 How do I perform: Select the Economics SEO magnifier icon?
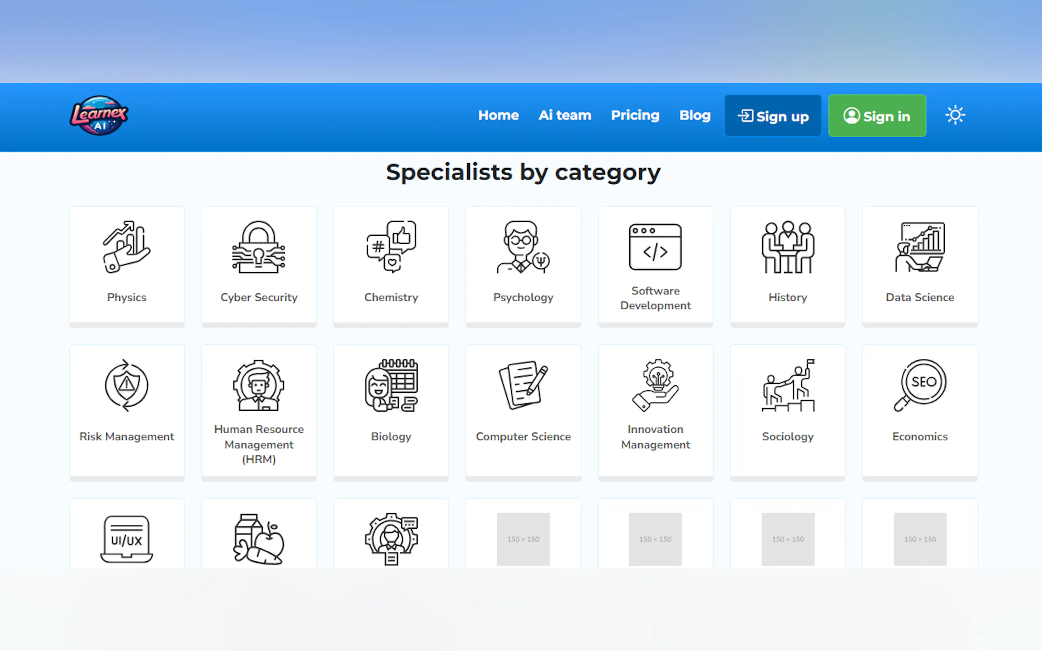click(920, 385)
